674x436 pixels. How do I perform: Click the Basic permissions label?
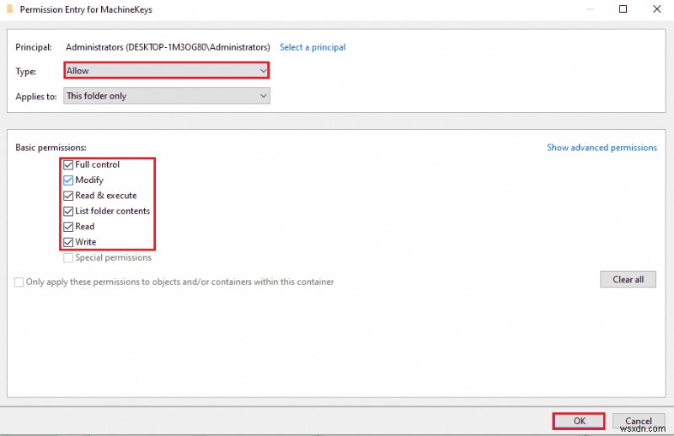pos(51,148)
